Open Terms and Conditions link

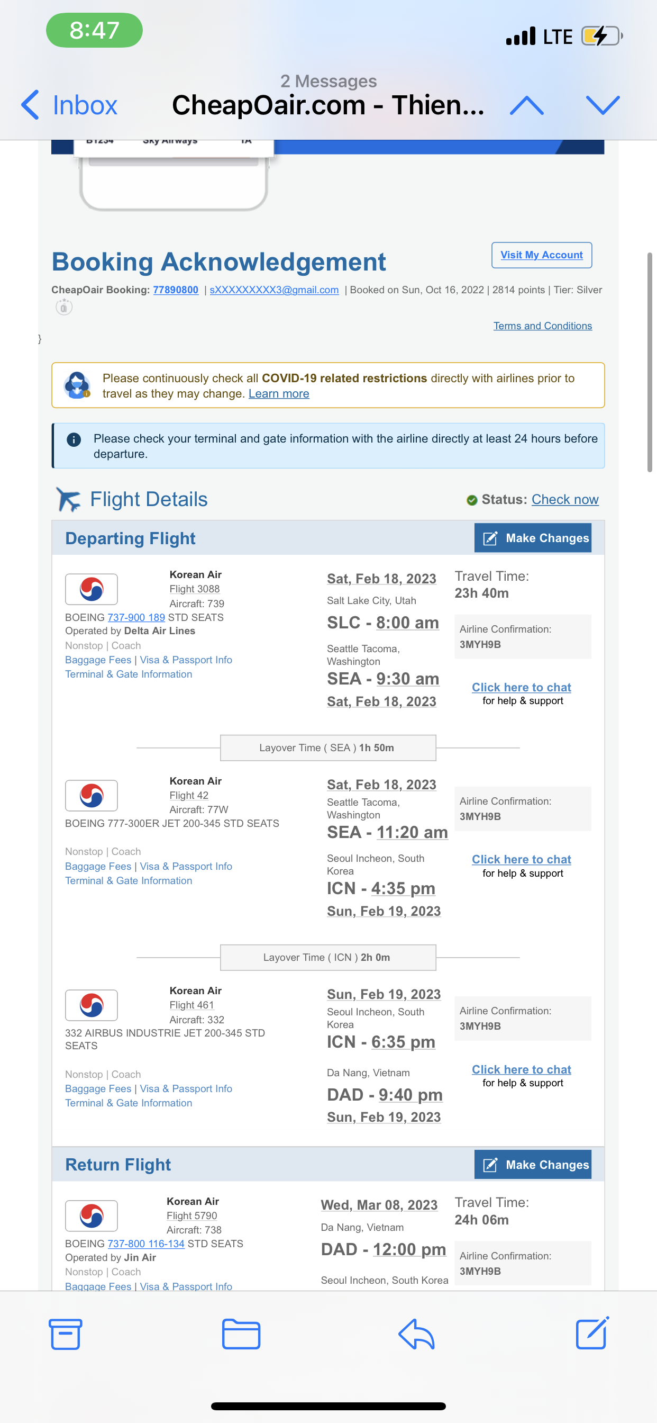(542, 326)
